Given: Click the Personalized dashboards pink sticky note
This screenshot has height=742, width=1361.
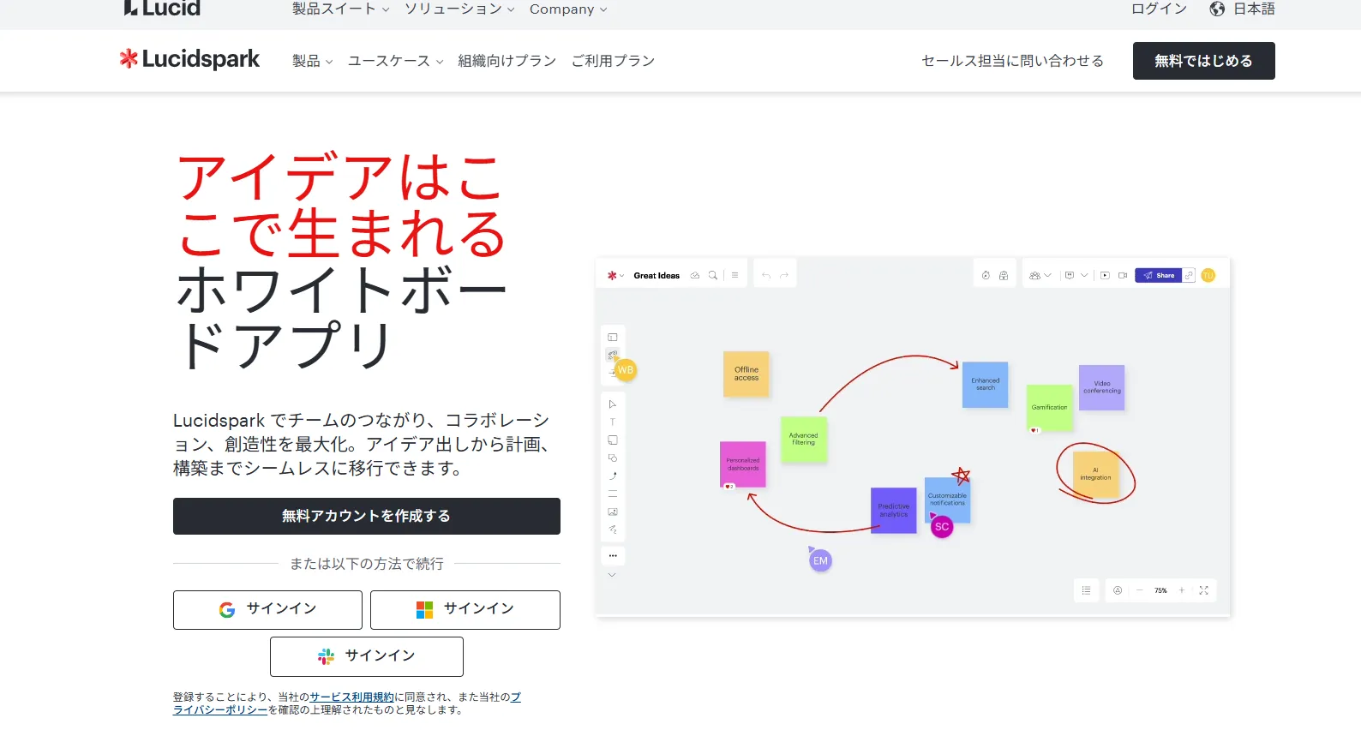Looking at the screenshot, I should (743, 464).
